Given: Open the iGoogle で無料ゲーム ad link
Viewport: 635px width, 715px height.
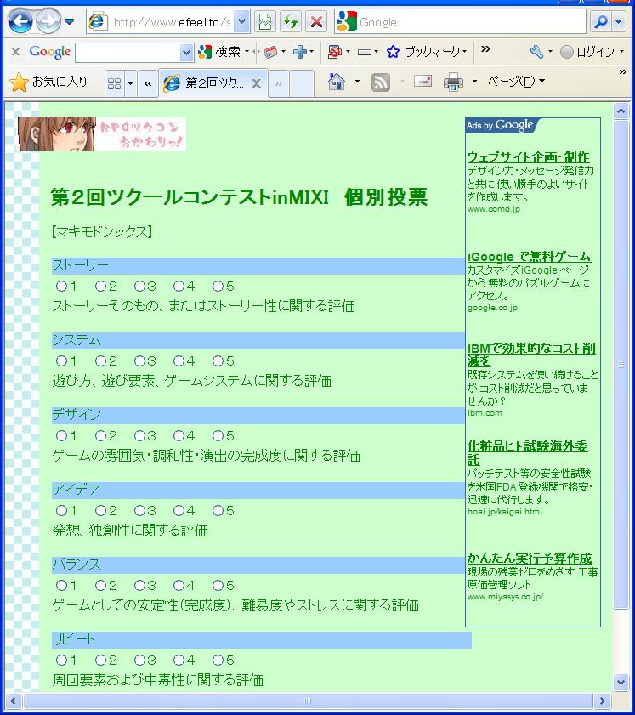Looking at the screenshot, I should pyautogui.click(x=528, y=256).
